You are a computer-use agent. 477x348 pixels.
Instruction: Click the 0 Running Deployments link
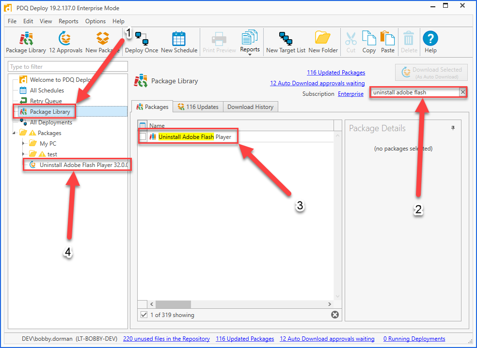coord(414,339)
